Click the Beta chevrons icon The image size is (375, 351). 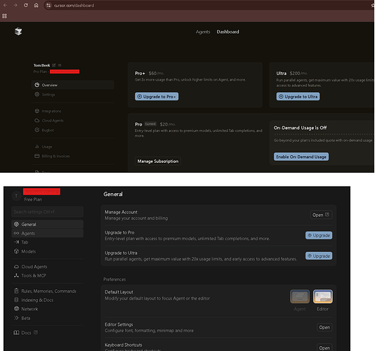(16, 318)
